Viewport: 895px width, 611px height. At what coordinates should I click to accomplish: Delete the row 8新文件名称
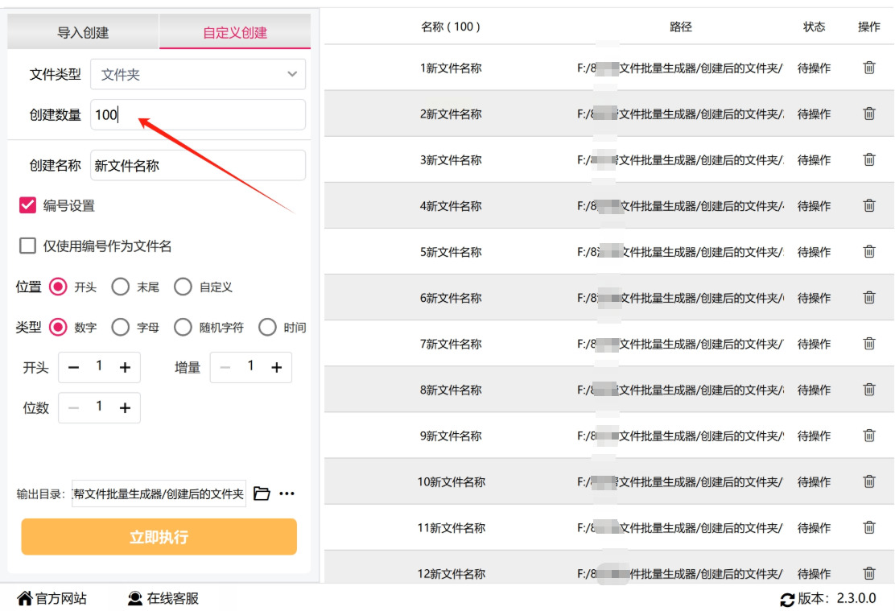click(868, 390)
